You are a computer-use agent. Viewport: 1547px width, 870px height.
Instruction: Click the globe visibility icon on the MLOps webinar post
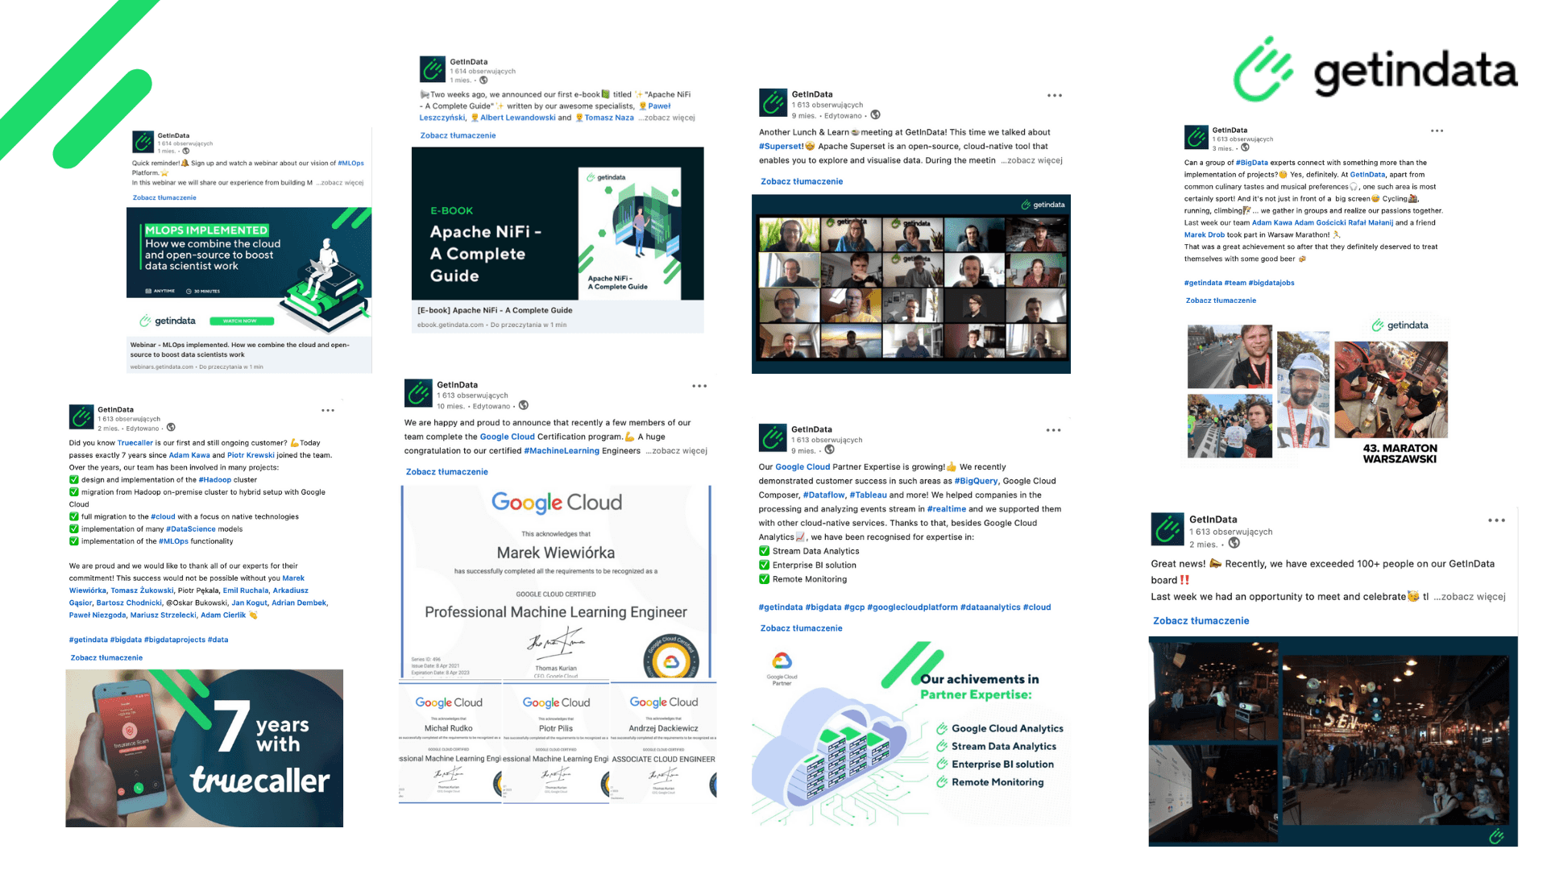click(x=186, y=151)
